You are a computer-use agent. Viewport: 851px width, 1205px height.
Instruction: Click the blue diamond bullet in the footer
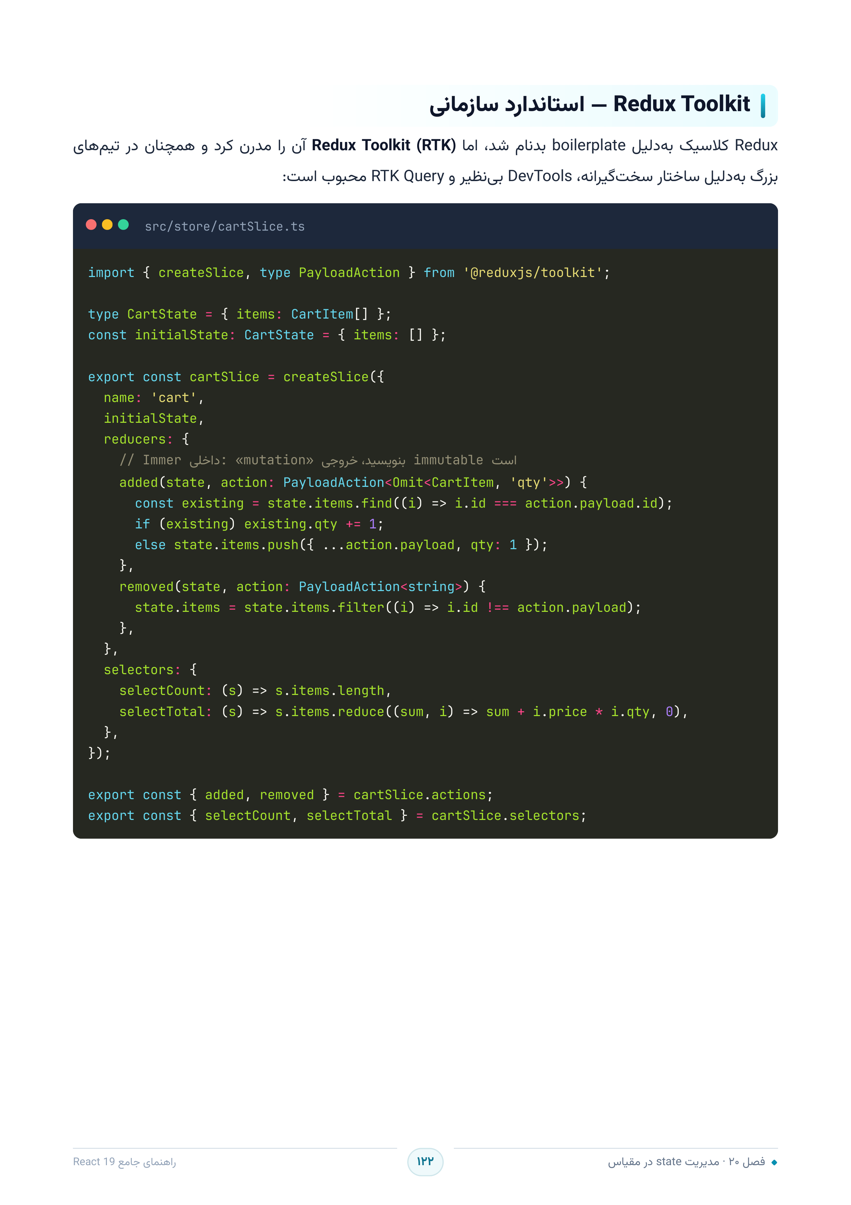(x=774, y=1162)
